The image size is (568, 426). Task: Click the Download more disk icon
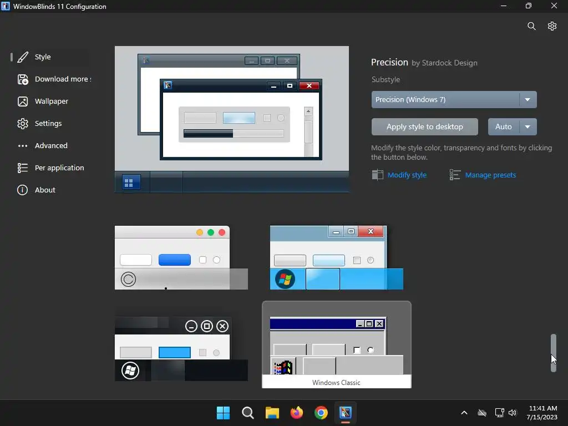pyautogui.click(x=22, y=79)
